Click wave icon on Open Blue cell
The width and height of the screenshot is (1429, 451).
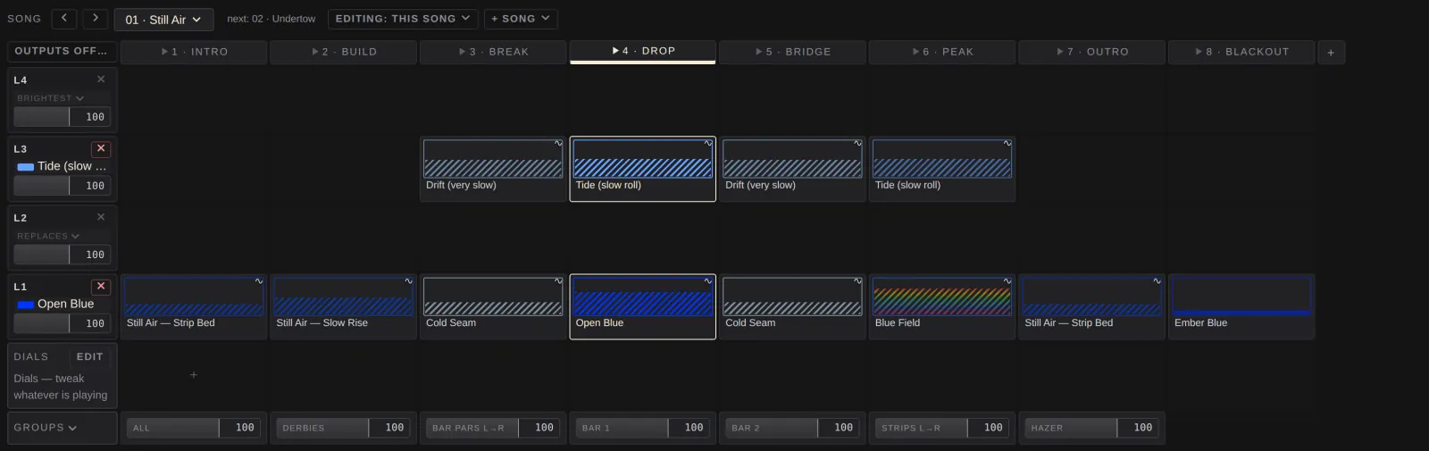708,280
